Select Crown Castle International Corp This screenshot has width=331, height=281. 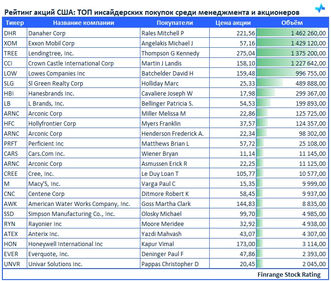tap(84, 63)
